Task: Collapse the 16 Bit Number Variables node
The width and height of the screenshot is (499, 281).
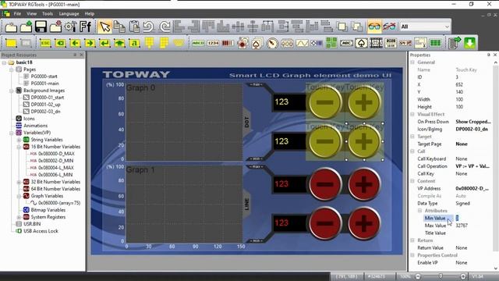Action: tap(19, 147)
